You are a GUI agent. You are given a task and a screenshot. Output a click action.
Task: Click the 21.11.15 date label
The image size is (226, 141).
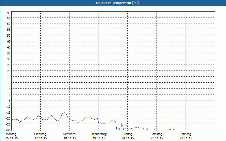point(157,138)
